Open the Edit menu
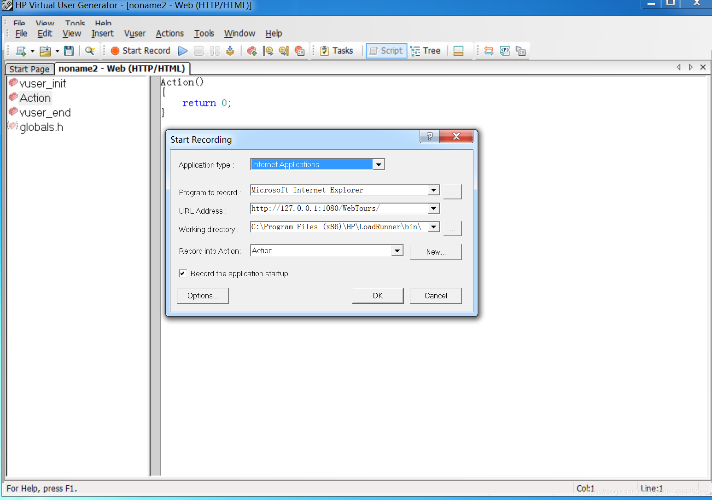Screen dimensions: 712x500 click(x=45, y=34)
